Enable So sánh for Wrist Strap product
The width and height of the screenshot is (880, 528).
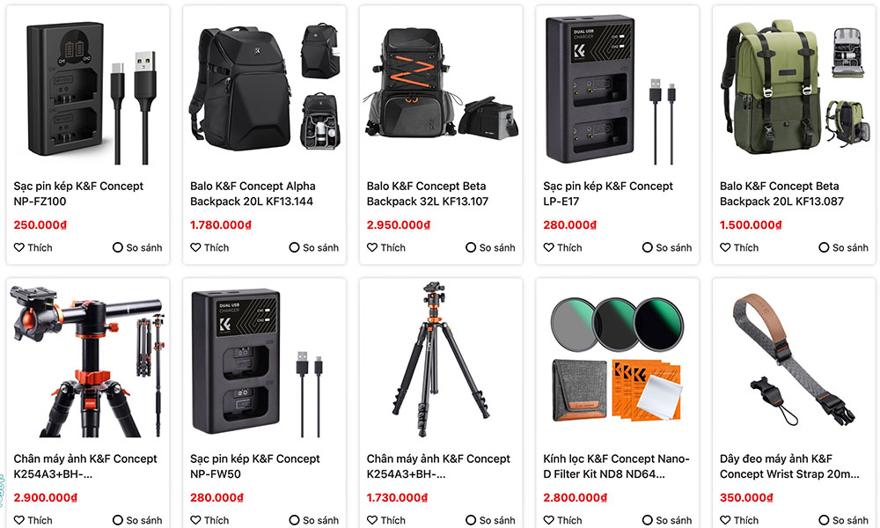[x=824, y=520]
